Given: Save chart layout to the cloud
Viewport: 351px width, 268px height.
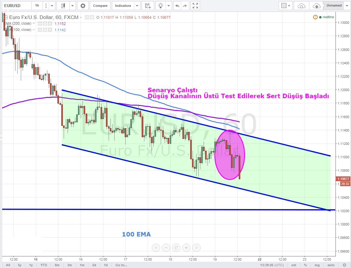Looking at the screenshot, I should coord(317,6).
